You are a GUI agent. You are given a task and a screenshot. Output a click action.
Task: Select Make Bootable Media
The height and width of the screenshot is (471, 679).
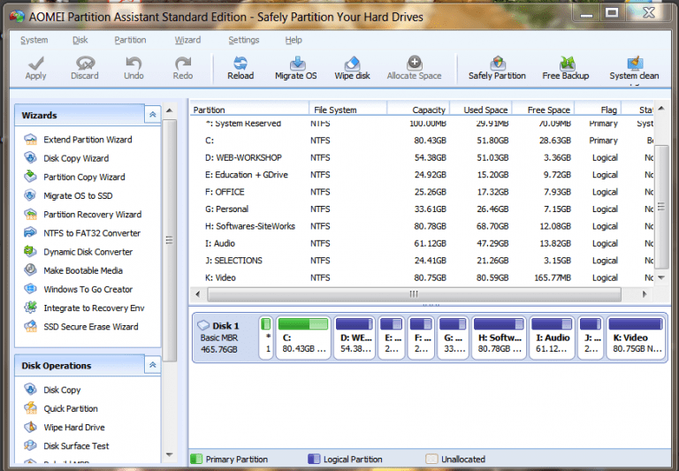coord(73,270)
